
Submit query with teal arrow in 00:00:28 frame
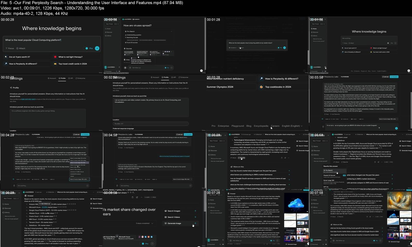pyautogui.click(x=97, y=48)
